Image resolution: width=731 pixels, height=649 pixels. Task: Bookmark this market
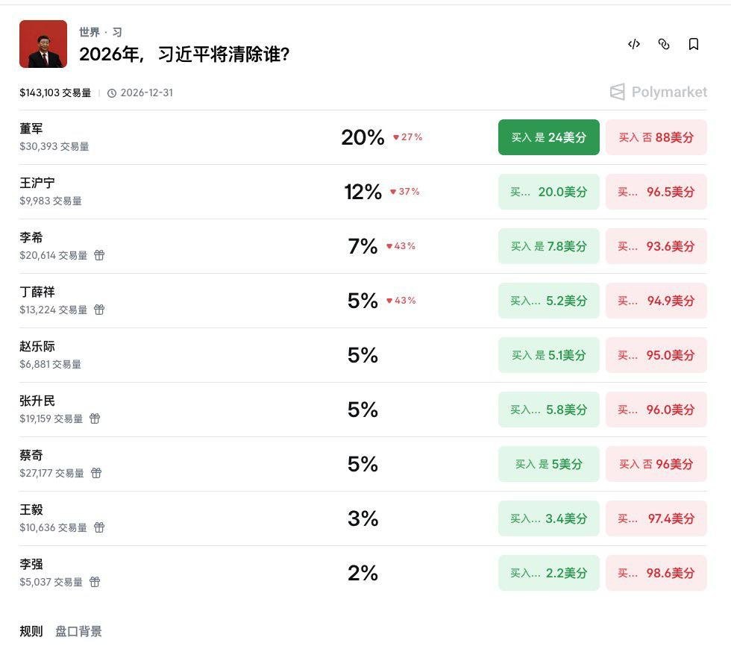pos(693,44)
